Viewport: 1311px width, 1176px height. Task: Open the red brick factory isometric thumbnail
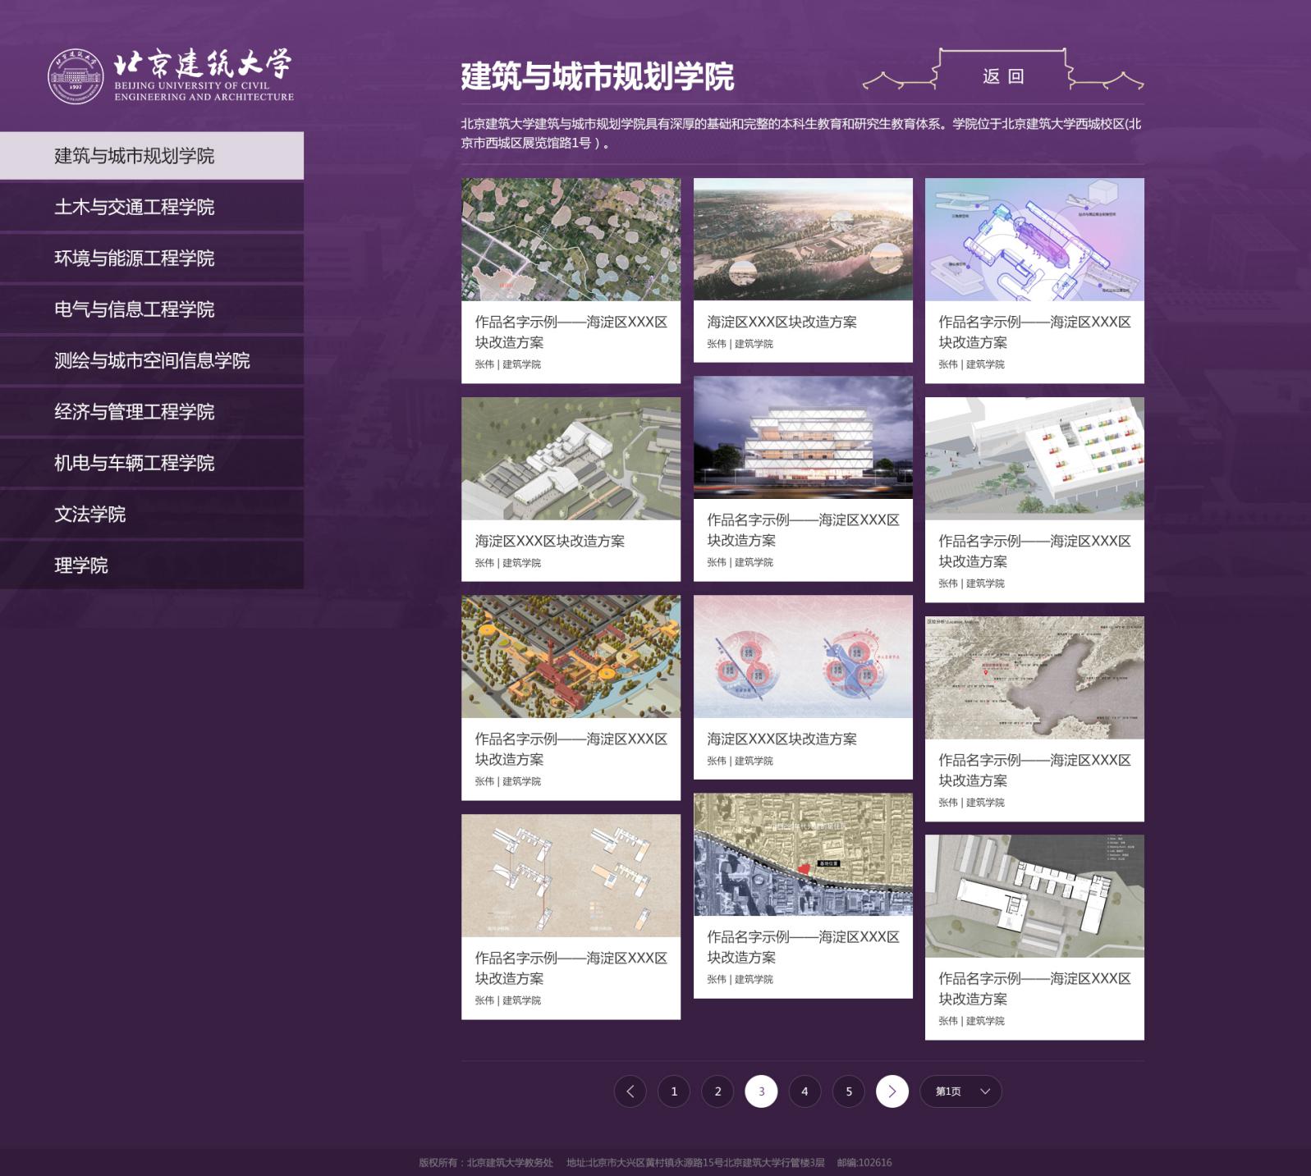click(x=571, y=657)
